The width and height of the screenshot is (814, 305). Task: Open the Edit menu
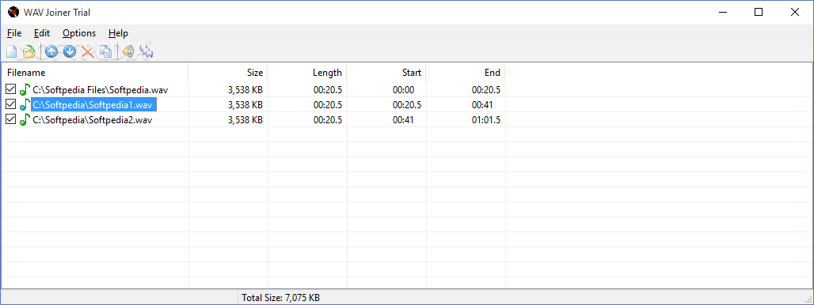click(42, 33)
